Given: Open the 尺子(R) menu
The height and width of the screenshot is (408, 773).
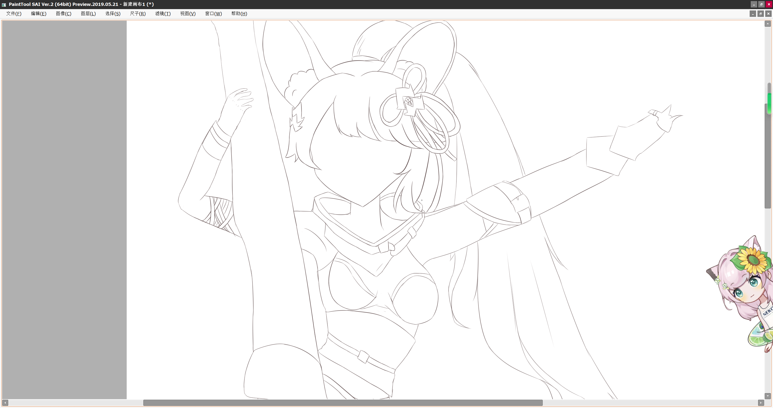Looking at the screenshot, I should [x=138, y=13].
